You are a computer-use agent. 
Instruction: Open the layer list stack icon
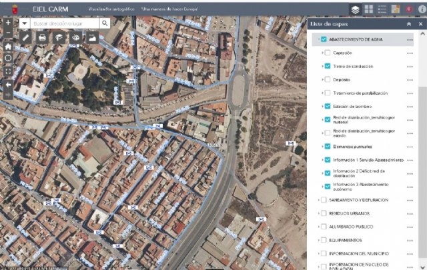click(355, 9)
